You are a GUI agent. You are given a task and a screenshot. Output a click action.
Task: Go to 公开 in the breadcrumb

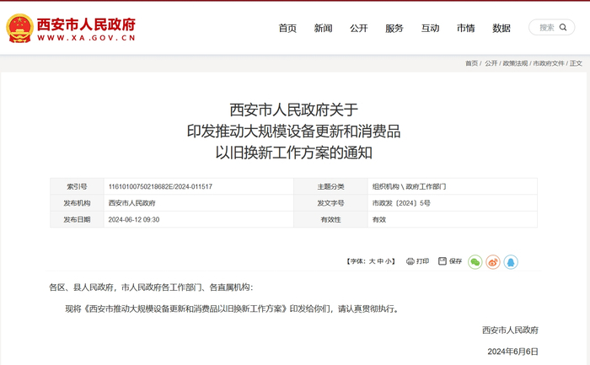[x=491, y=63]
